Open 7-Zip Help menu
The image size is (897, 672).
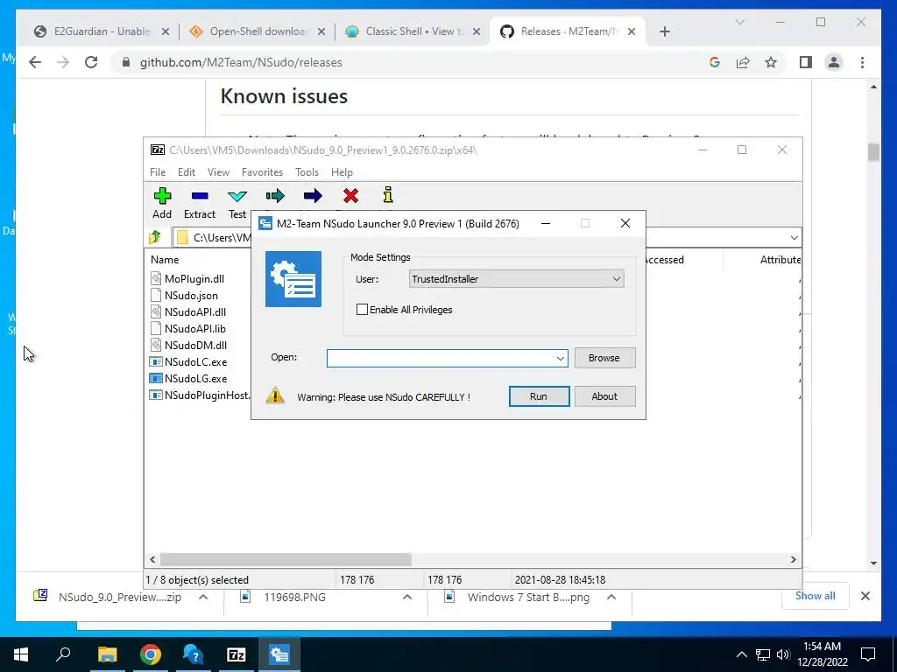tap(342, 172)
